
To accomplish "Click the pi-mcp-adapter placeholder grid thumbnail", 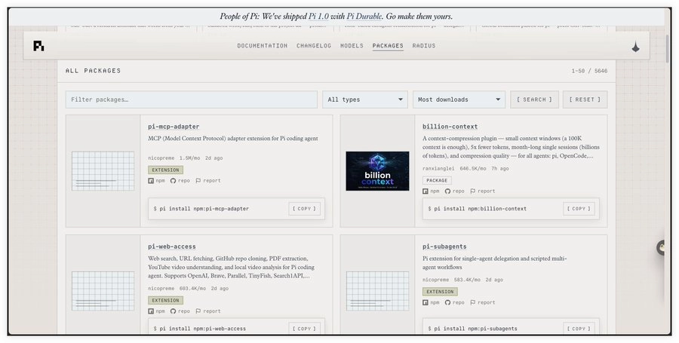I will [103, 171].
